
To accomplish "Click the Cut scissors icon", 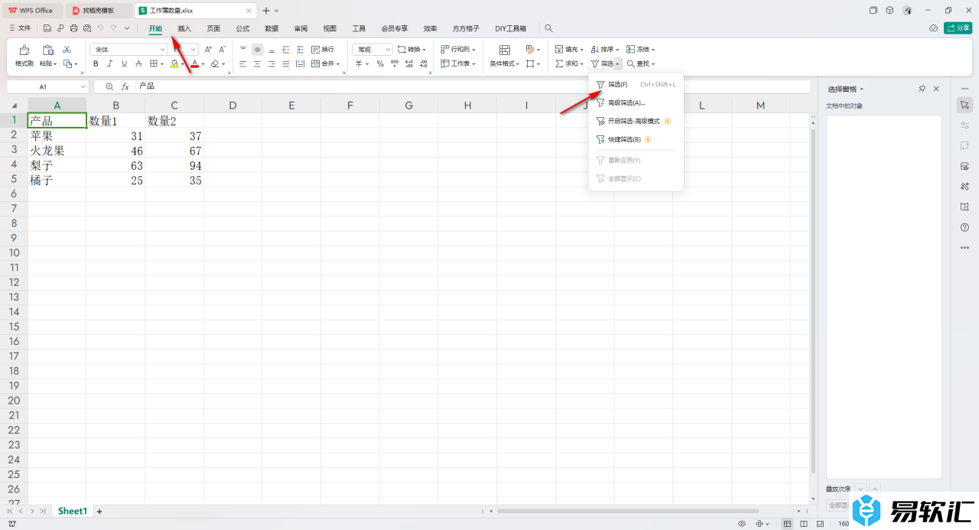I will (67, 49).
